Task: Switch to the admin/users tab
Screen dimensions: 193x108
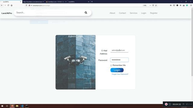Action: point(33,2)
